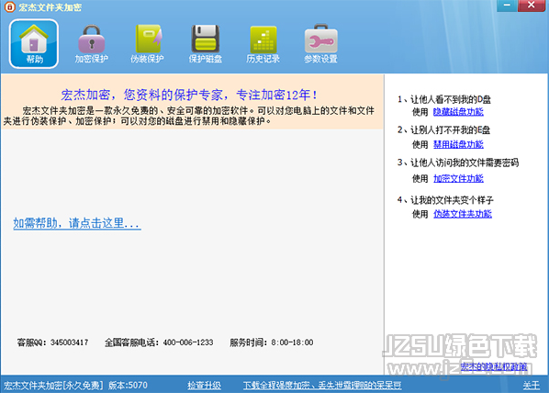This screenshot has width=549, height=393.
Task: Open the 伪装文件夹功能 link
Action: pyautogui.click(x=463, y=214)
